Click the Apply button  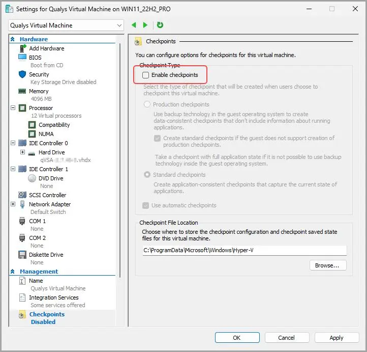(x=337, y=338)
